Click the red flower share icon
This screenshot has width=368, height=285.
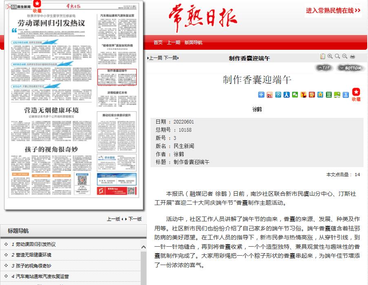312,95
